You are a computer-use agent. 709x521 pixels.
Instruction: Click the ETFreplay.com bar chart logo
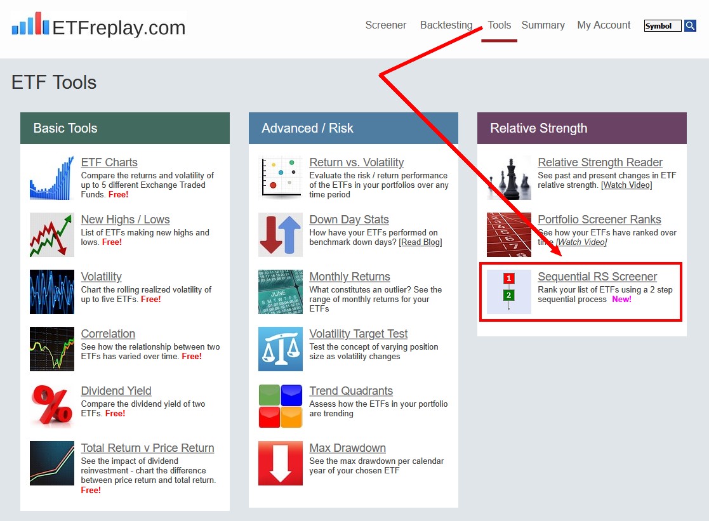pyautogui.click(x=30, y=23)
